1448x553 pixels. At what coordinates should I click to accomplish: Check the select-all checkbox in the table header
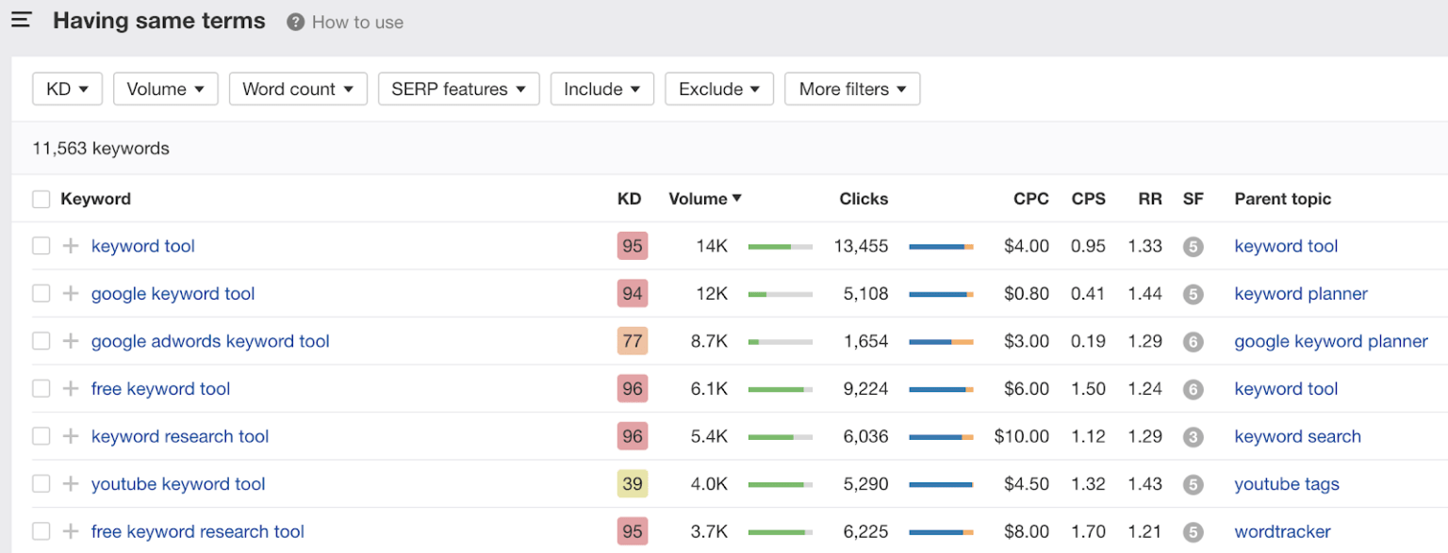tap(41, 199)
